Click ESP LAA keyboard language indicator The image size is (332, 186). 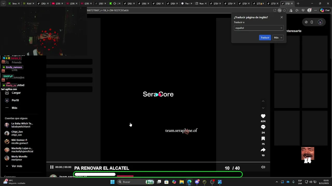(300, 182)
